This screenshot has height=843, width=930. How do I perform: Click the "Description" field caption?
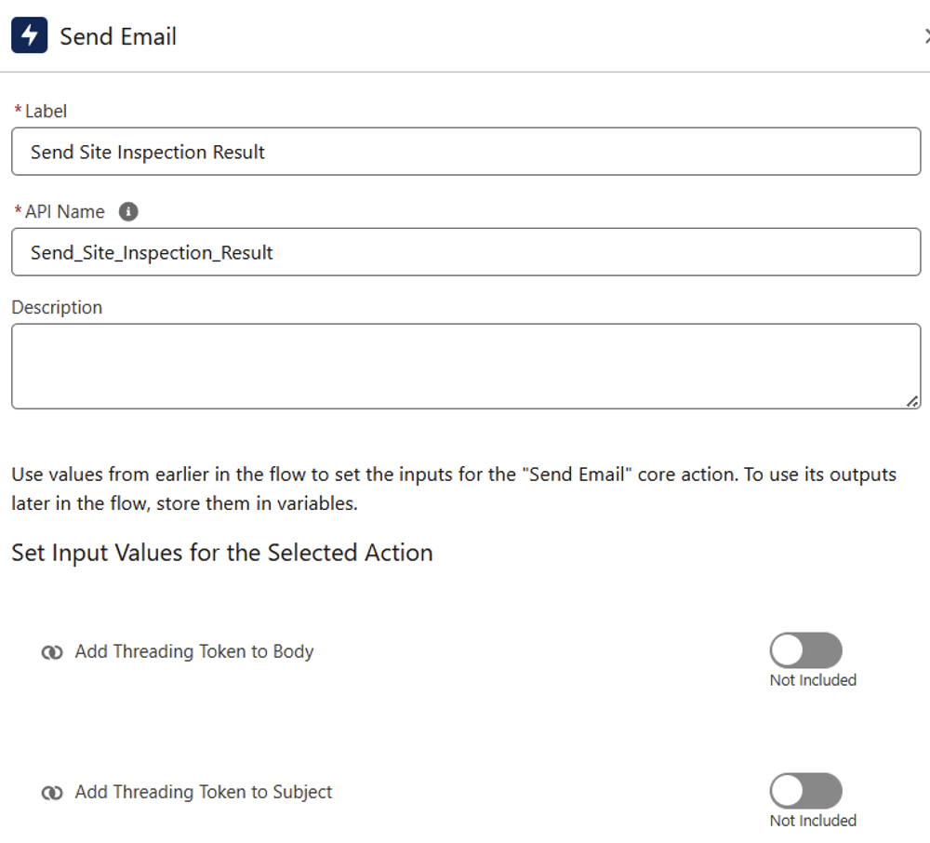coord(57,307)
